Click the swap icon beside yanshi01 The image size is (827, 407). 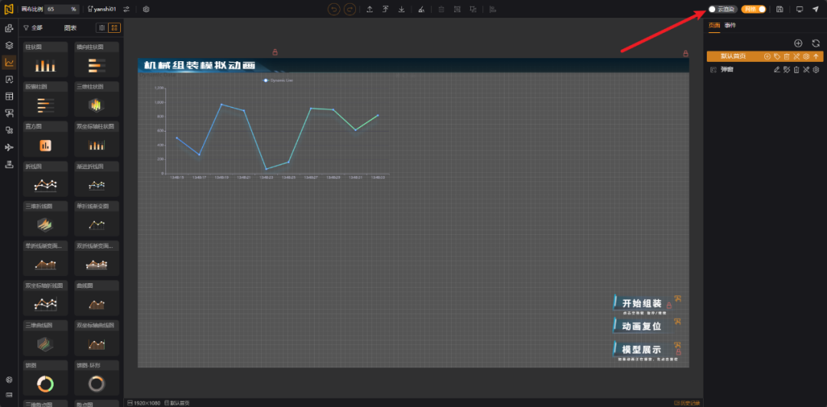coord(126,9)
